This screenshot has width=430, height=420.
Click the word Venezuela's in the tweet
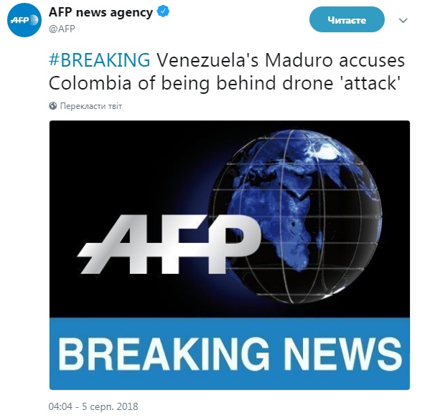click(207, 60)
